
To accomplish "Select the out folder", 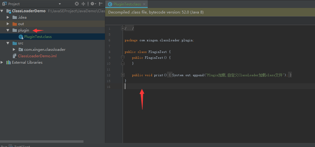I will [21, 24].
